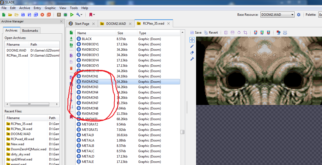Select the eyedropper translate tool
This screenshot has width=322, height=165.
coord(192,59)
